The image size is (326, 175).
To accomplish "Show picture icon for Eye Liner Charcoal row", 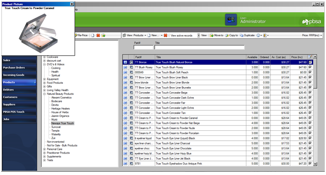I will [131, 143].
